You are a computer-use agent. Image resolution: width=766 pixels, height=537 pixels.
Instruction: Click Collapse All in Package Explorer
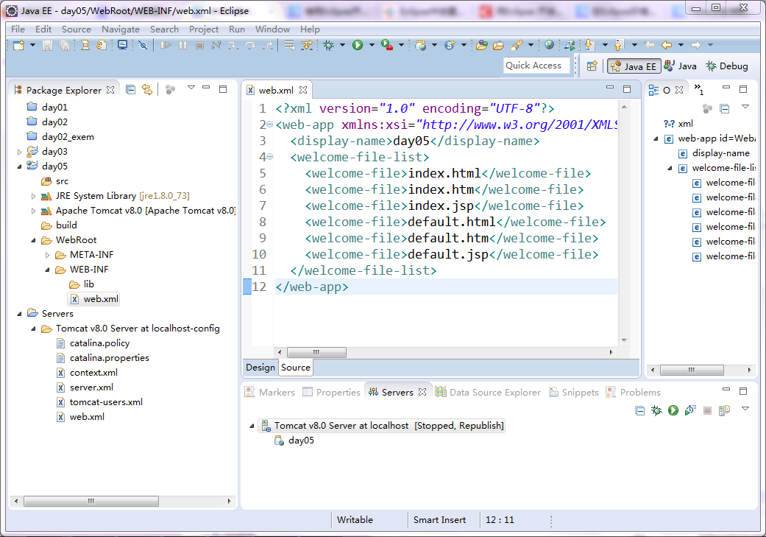click(130, 90)
